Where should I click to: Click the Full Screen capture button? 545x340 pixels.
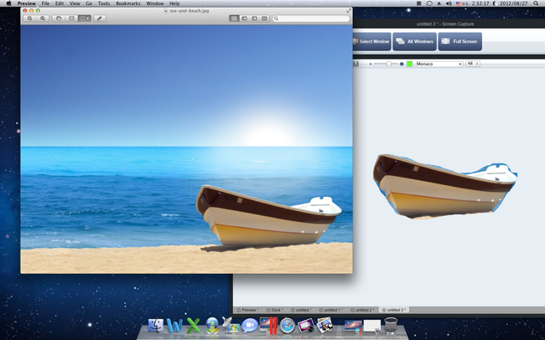(x=460, y=41)
